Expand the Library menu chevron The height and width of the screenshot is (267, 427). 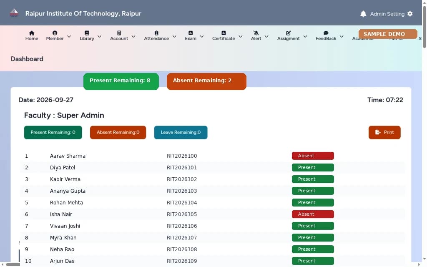[x=99, y=36]
